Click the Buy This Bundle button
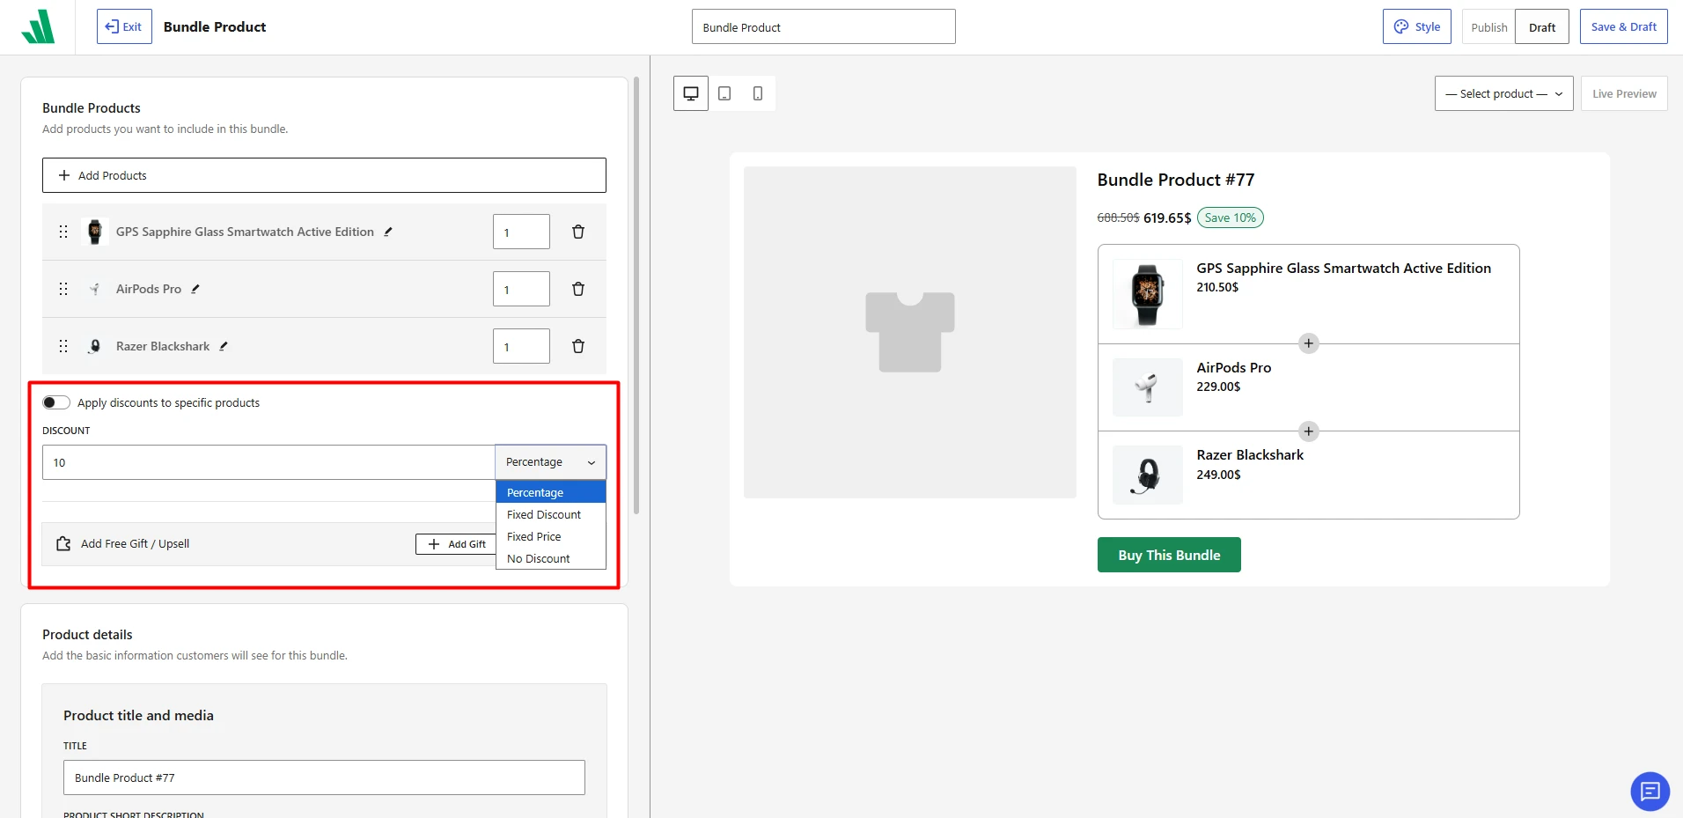 click(1169, 555)
